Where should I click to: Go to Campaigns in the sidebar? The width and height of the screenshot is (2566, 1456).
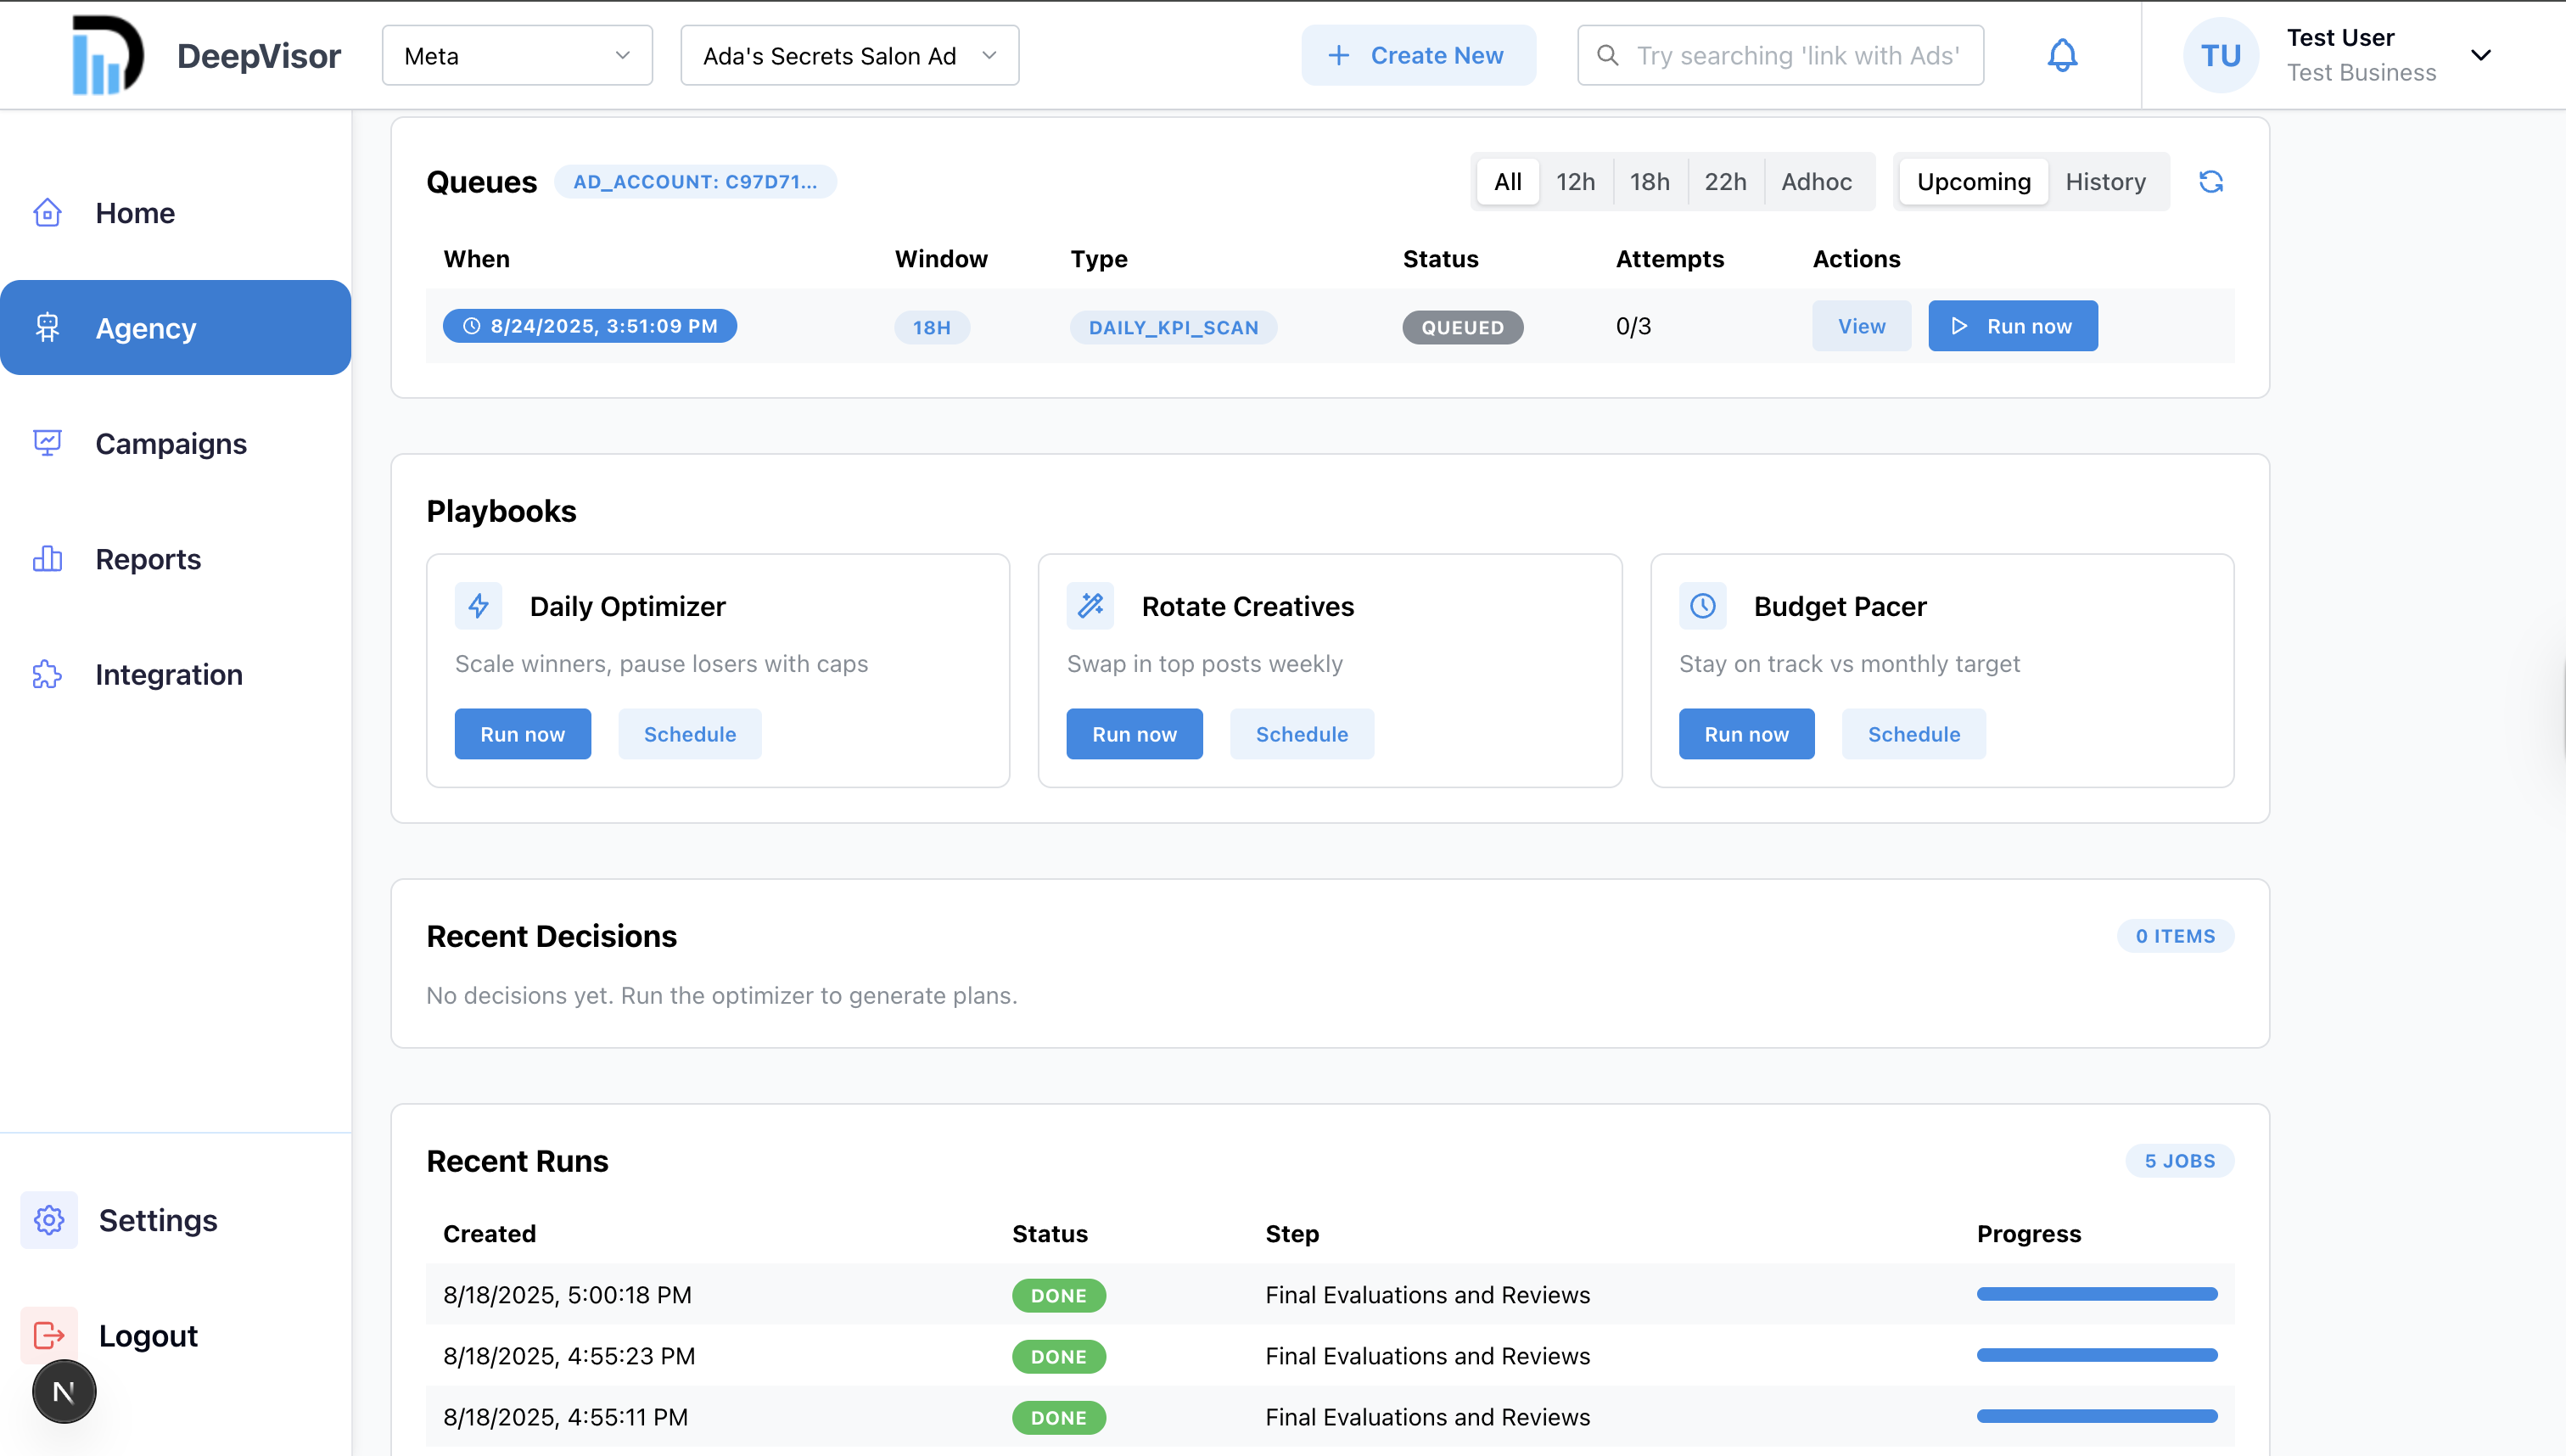(x=170, y=443)
